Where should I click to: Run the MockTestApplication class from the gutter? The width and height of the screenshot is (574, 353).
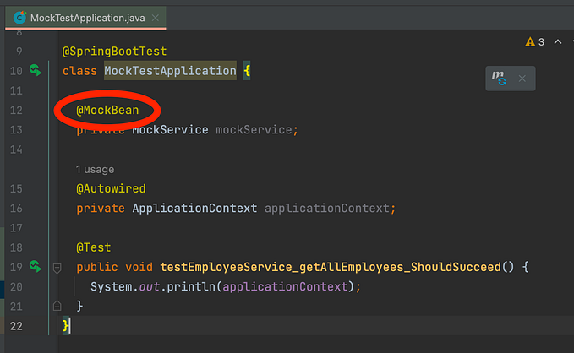click(x=36, y=70)
